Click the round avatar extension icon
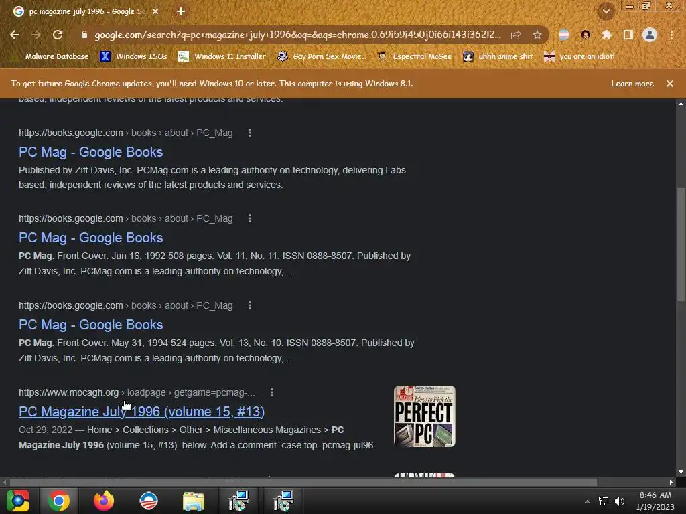Screen dimensions: 686x514 (586, 35)
